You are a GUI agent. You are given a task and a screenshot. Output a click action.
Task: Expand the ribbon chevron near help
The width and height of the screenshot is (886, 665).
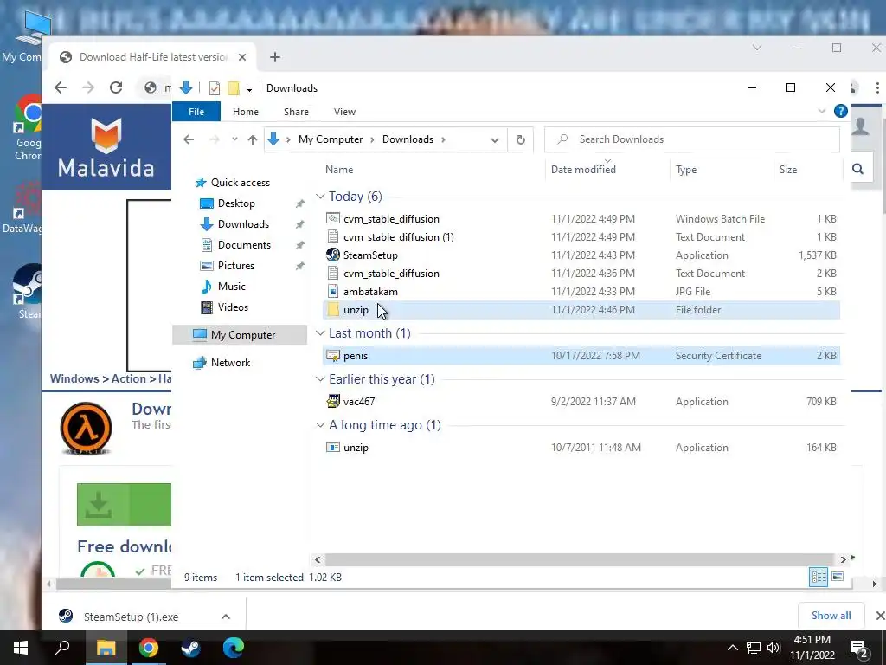[x=822, y=112]
